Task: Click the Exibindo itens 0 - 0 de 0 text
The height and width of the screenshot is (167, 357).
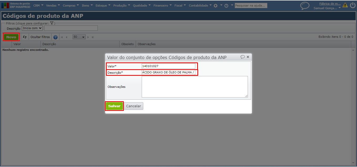Action: pos(336,37)
